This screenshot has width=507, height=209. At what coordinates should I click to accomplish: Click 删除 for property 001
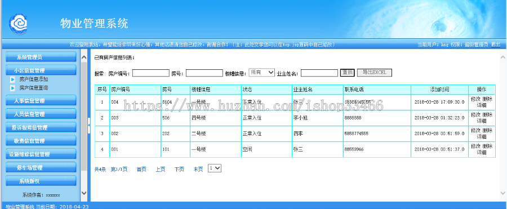pyautogui.click(x=488, y=146)
